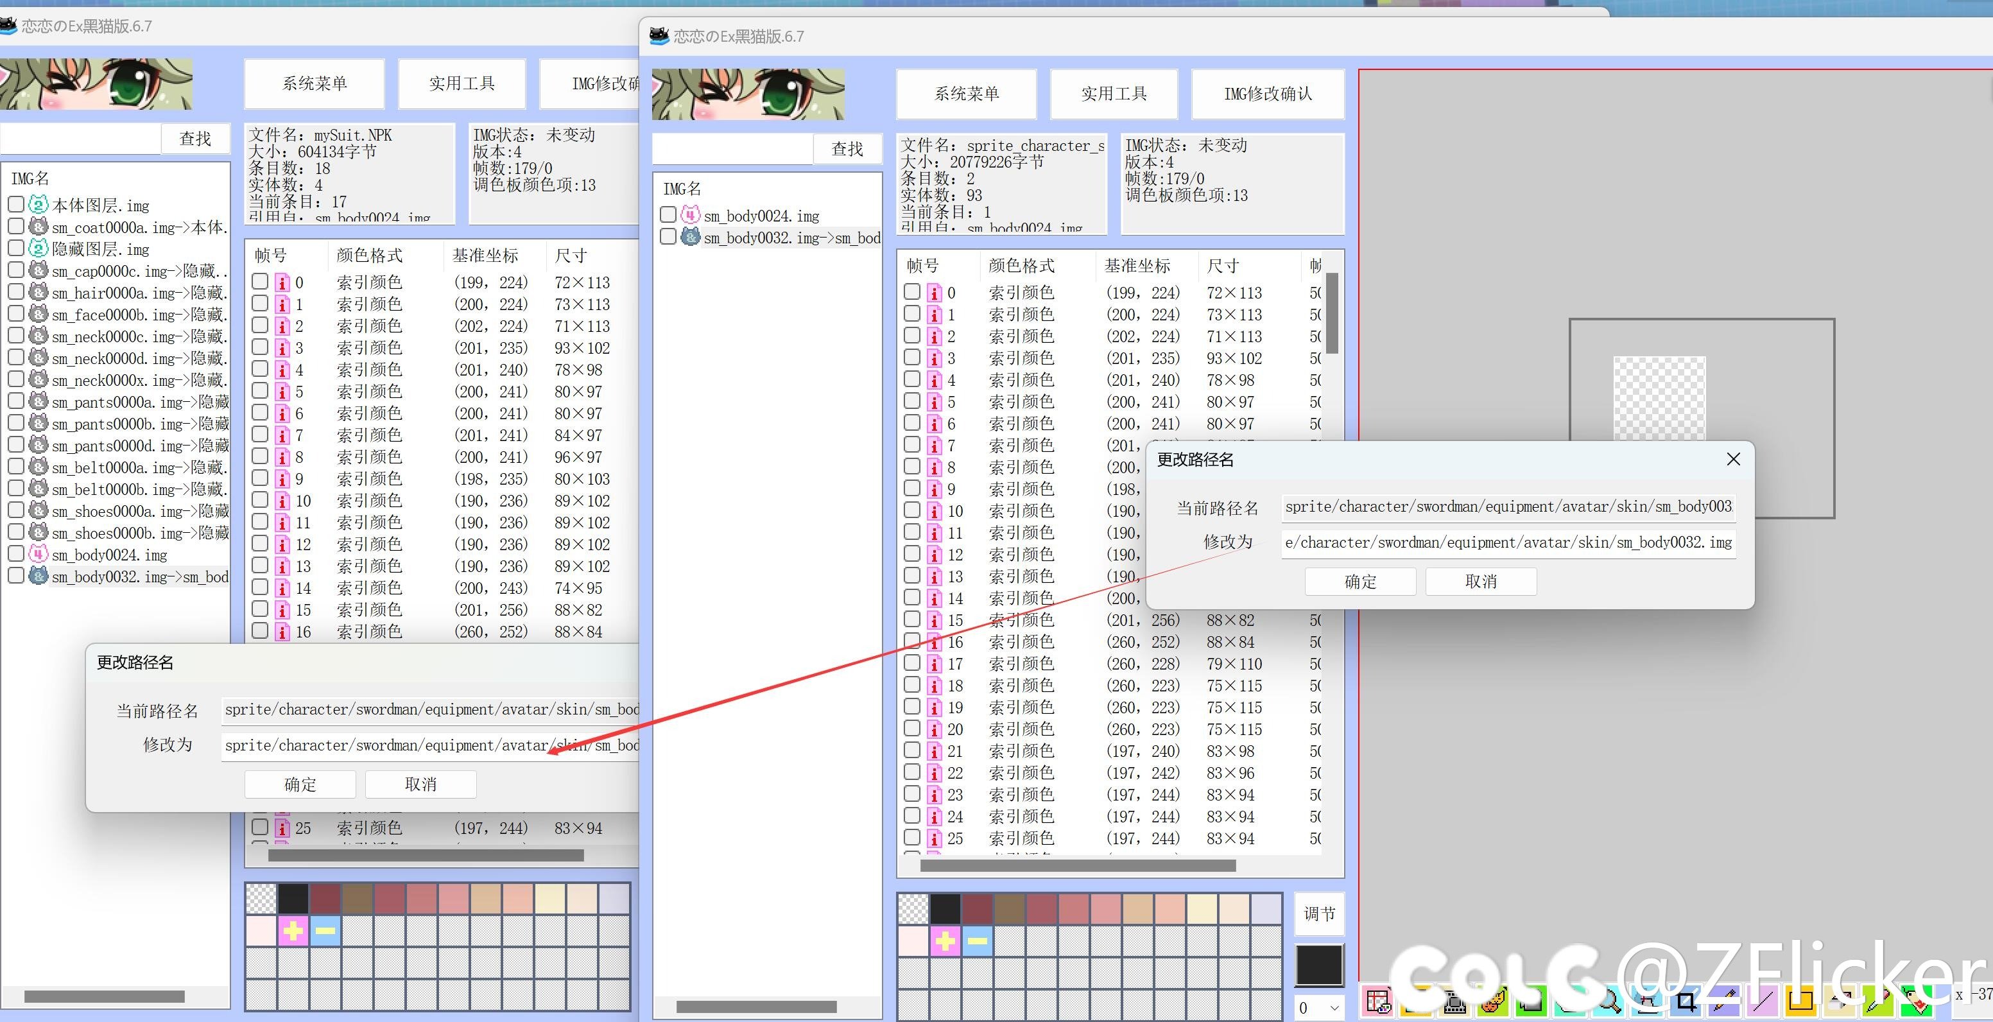Confirm with 确定 in the left rename dialog

(300, 784)
